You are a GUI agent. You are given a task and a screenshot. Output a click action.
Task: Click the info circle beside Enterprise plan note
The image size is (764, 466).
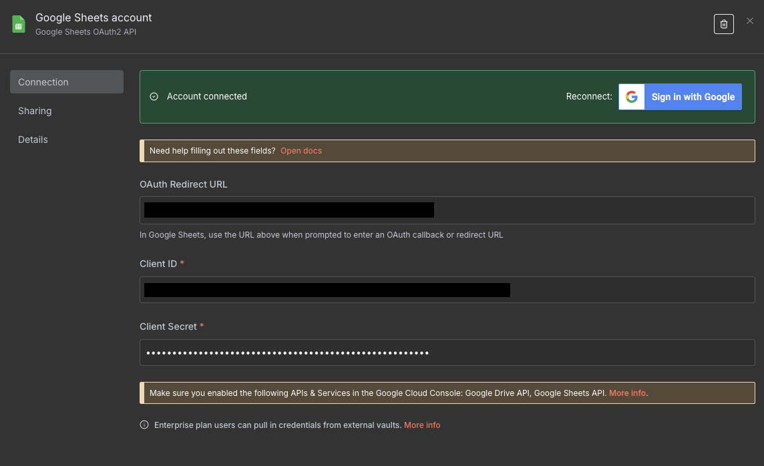[143, 425]
